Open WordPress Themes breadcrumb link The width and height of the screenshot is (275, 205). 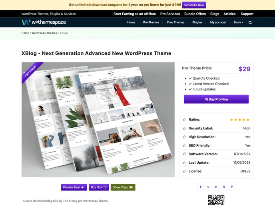tap(44, 33)
